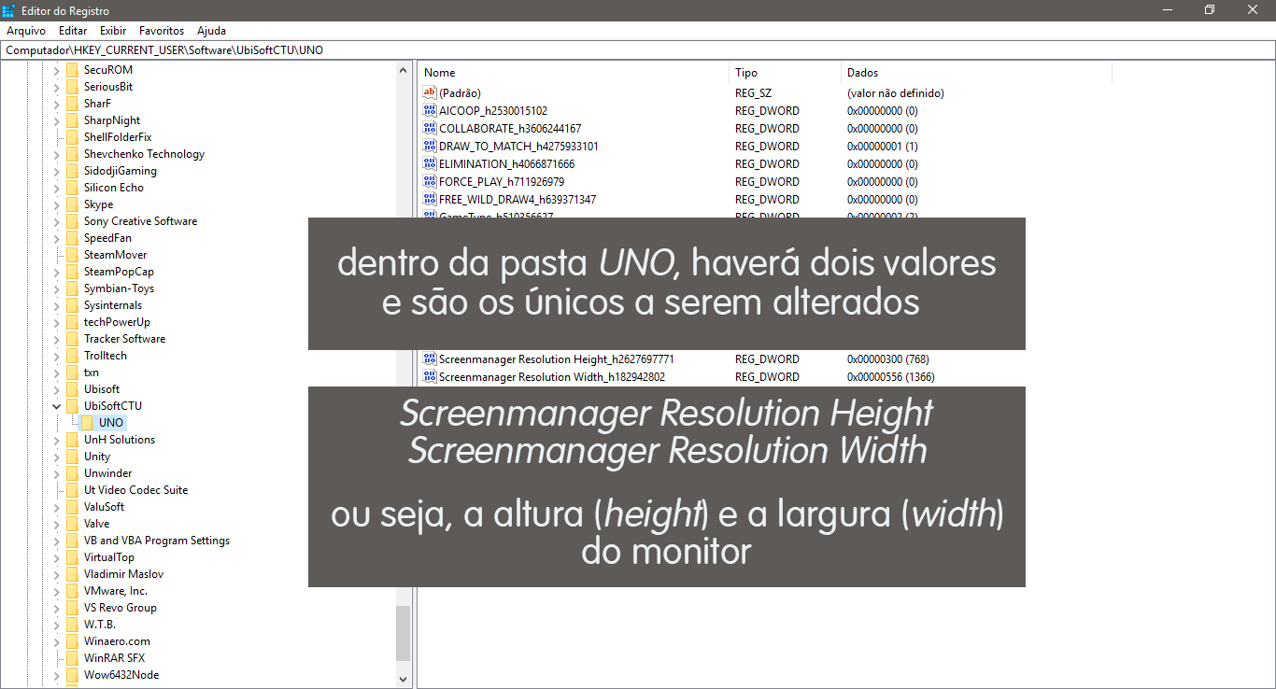This screenshot has width=1276, height=689.
Task: Collapse the UbiSoftCTU key
Action: point(56,406)
